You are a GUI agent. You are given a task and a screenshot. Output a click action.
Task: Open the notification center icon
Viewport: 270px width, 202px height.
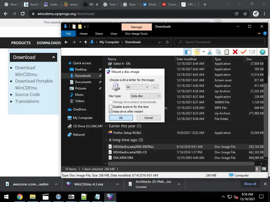pos(261,197)
